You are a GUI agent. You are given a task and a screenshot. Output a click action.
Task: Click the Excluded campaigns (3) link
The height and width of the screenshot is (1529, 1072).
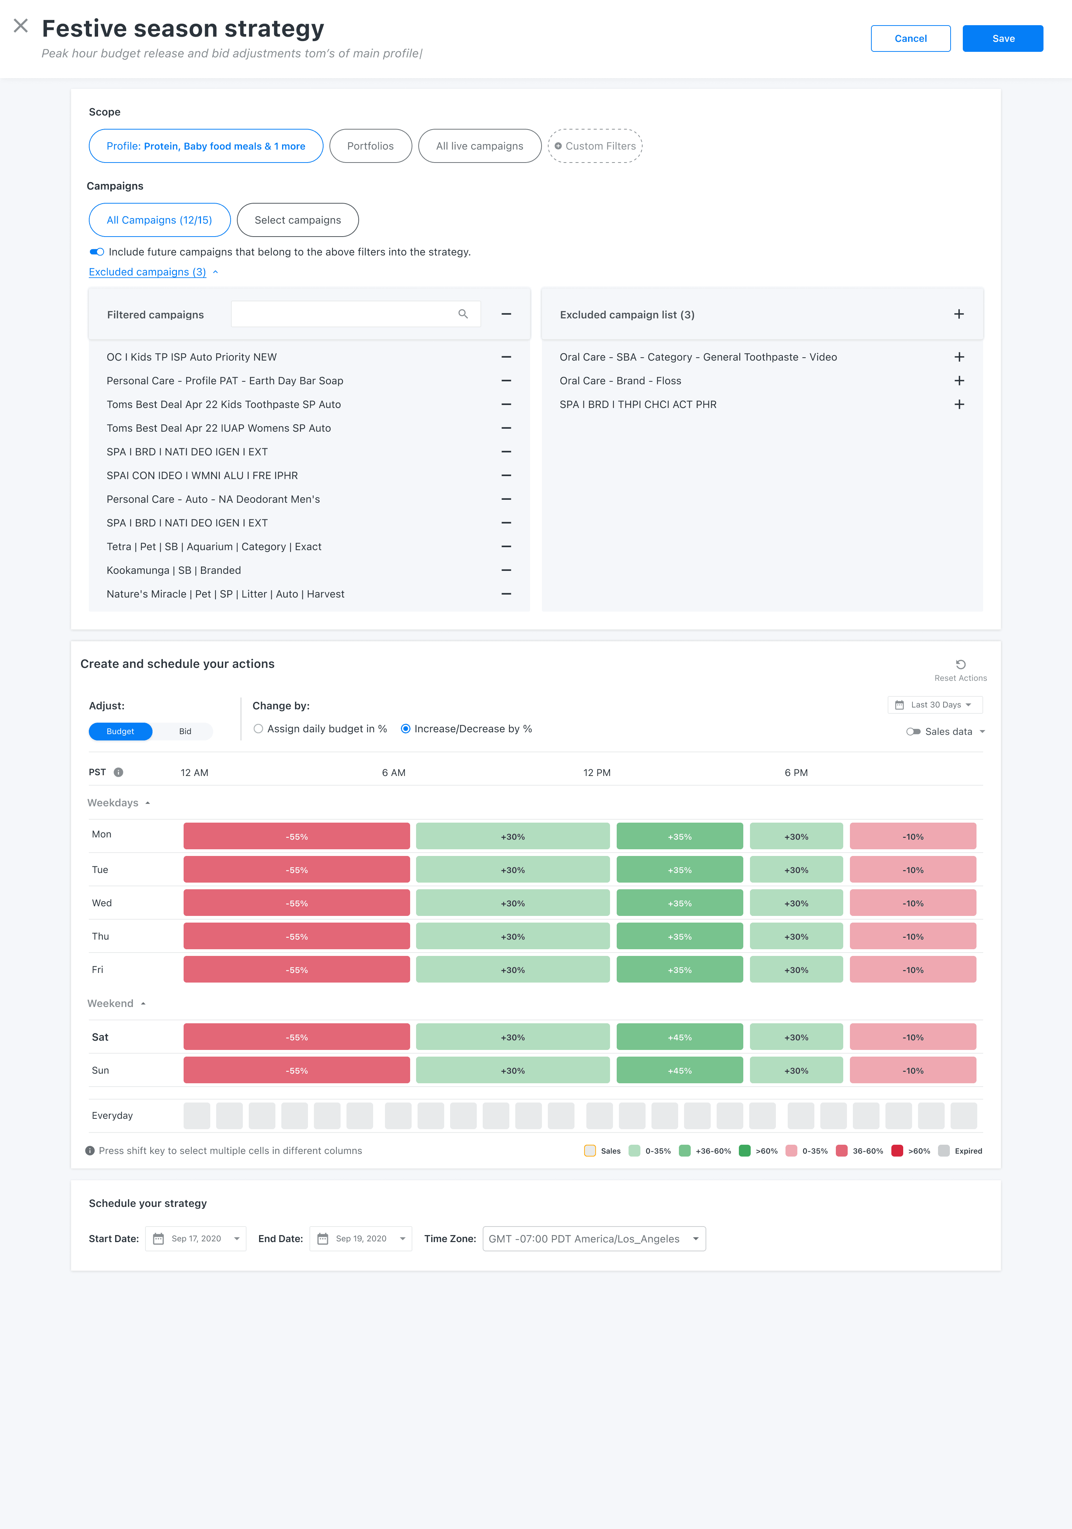coord(147,272)
